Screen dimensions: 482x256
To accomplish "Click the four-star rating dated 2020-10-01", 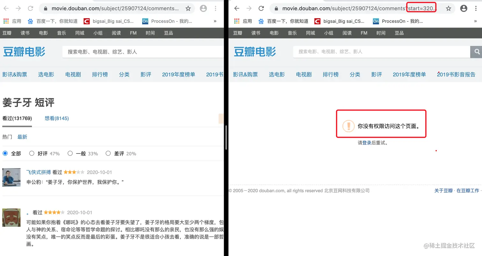I will point(54,212).
